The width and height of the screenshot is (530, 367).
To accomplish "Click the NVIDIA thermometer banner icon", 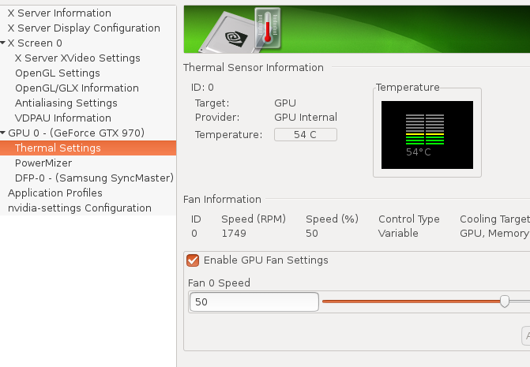I will point(268,28).
